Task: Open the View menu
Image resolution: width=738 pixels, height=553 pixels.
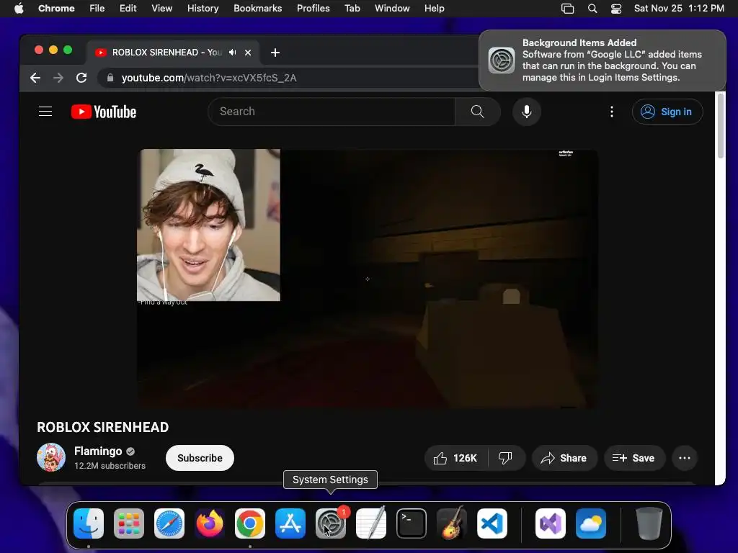Action: [x=161, y=9]
